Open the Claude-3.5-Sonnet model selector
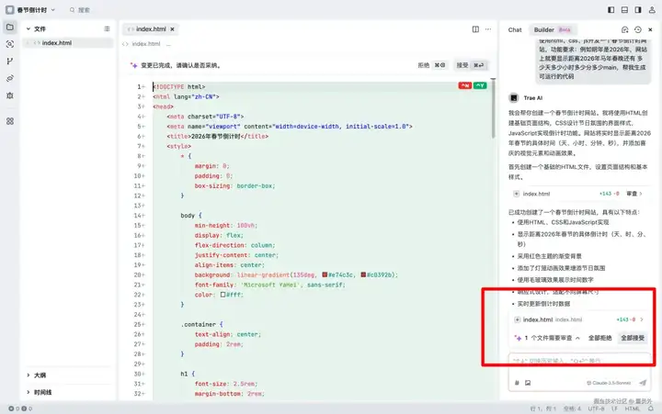The width and height of the screenshot is (662, 414). (x=609, y=383)
